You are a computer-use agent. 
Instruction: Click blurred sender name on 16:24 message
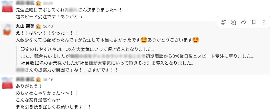[25, 3]
